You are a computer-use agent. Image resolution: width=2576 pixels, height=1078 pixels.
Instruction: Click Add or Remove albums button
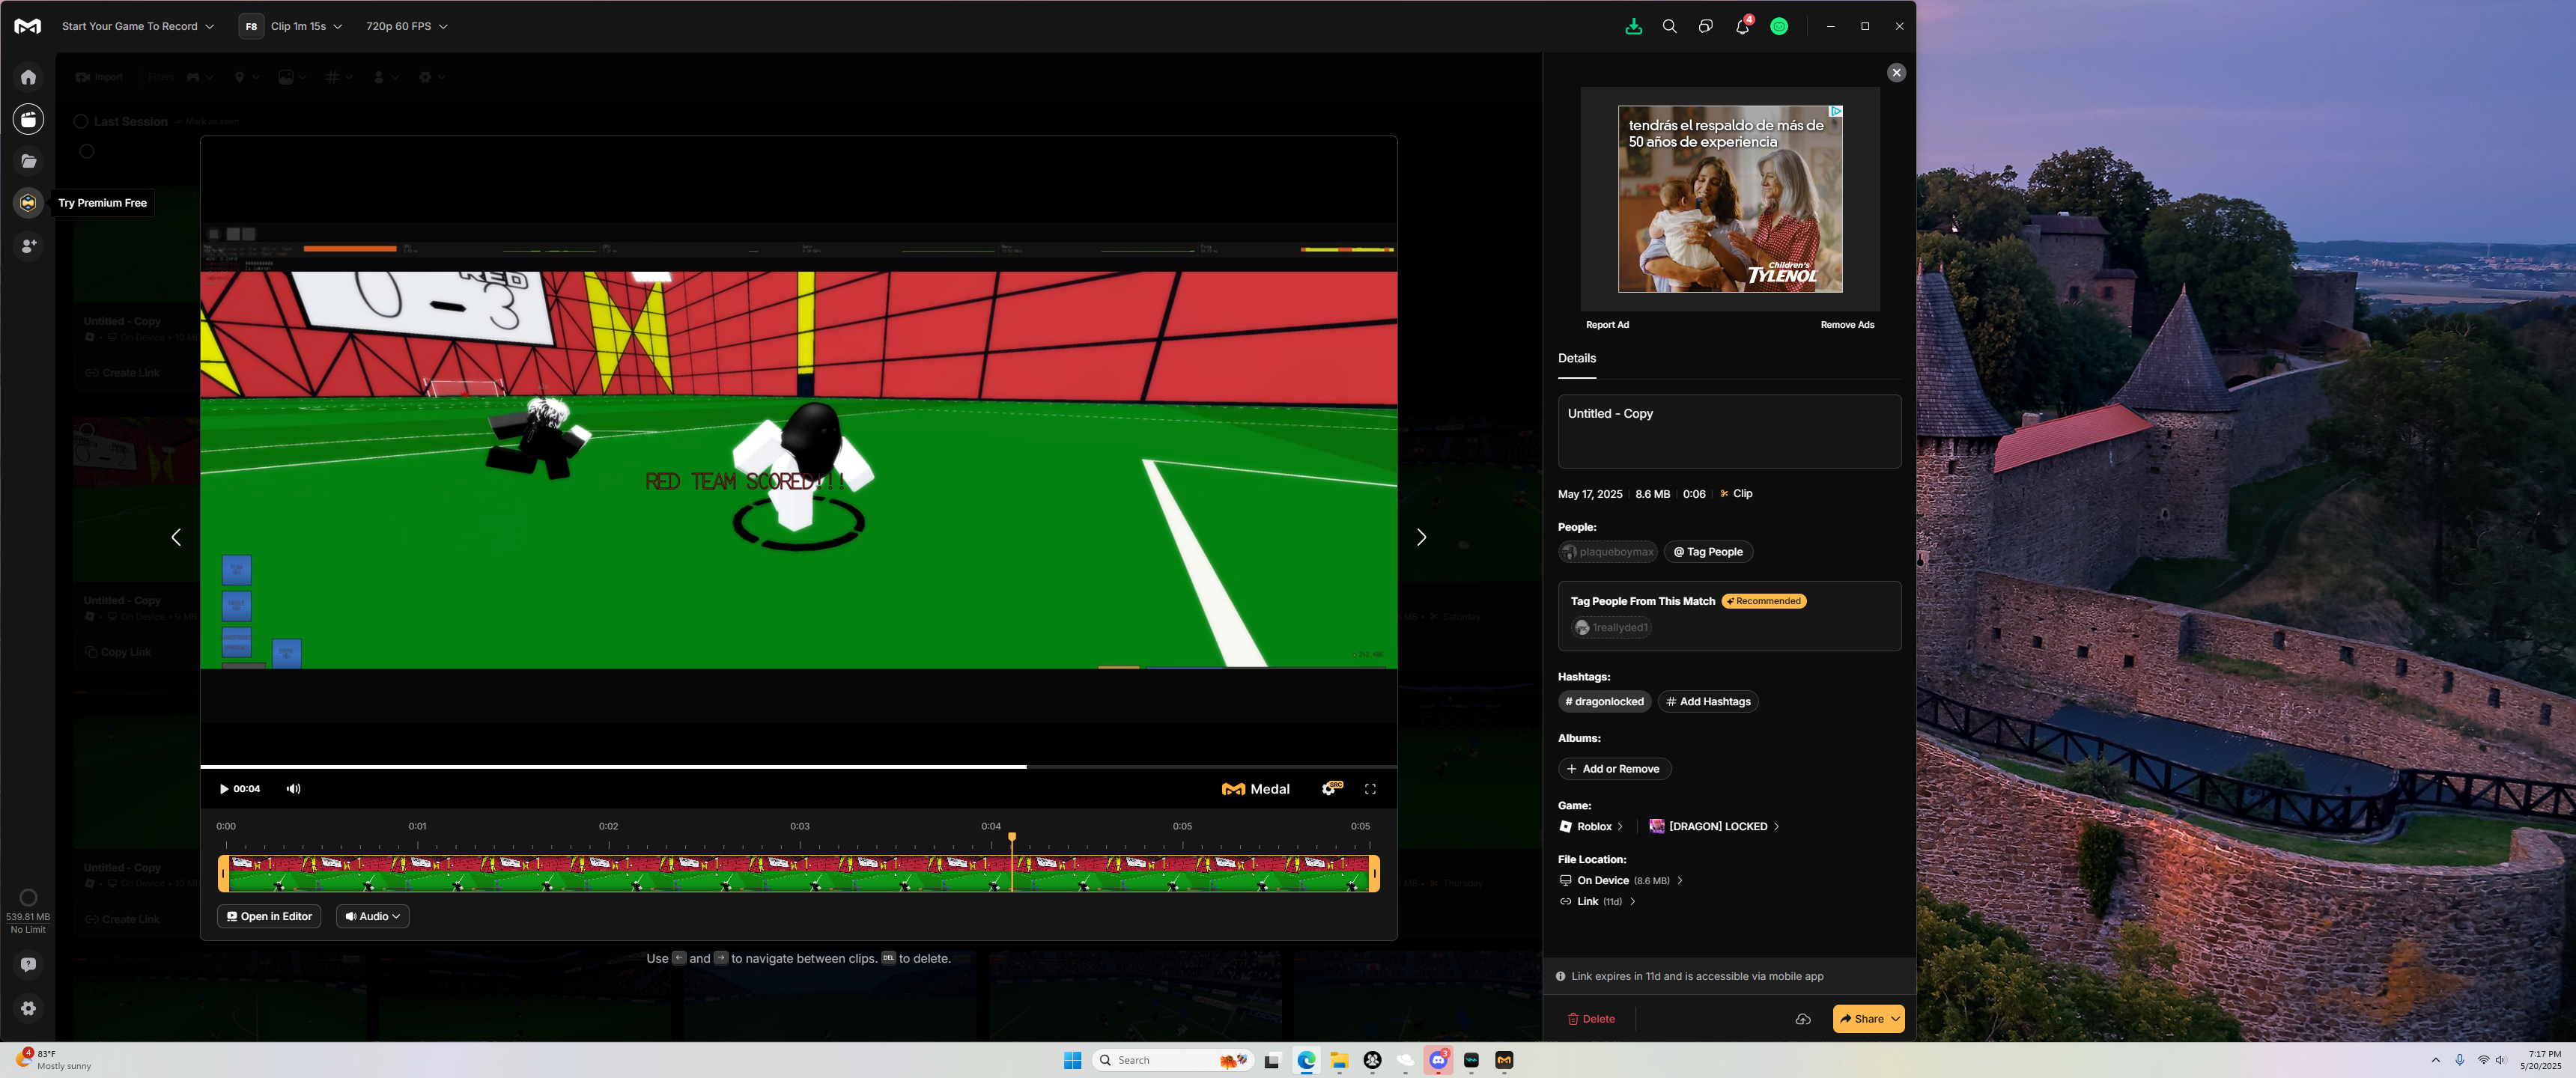pyautogui.click(x=1614, y=769)
